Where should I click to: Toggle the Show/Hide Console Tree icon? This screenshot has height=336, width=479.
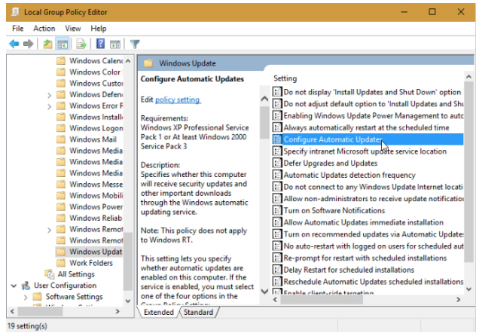point(63,44)
